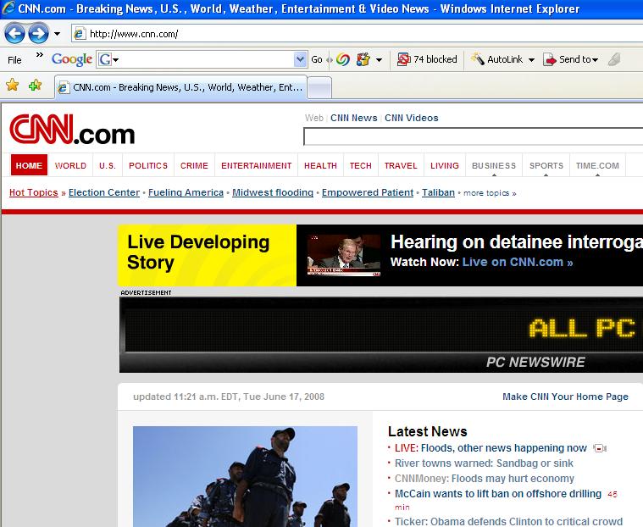Open the Election Center hot topic link

point(104,192)
